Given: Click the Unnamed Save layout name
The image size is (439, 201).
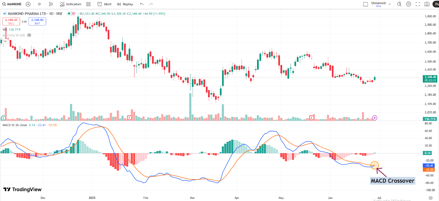Looking at the screenshot, I should tap(378, 4).
